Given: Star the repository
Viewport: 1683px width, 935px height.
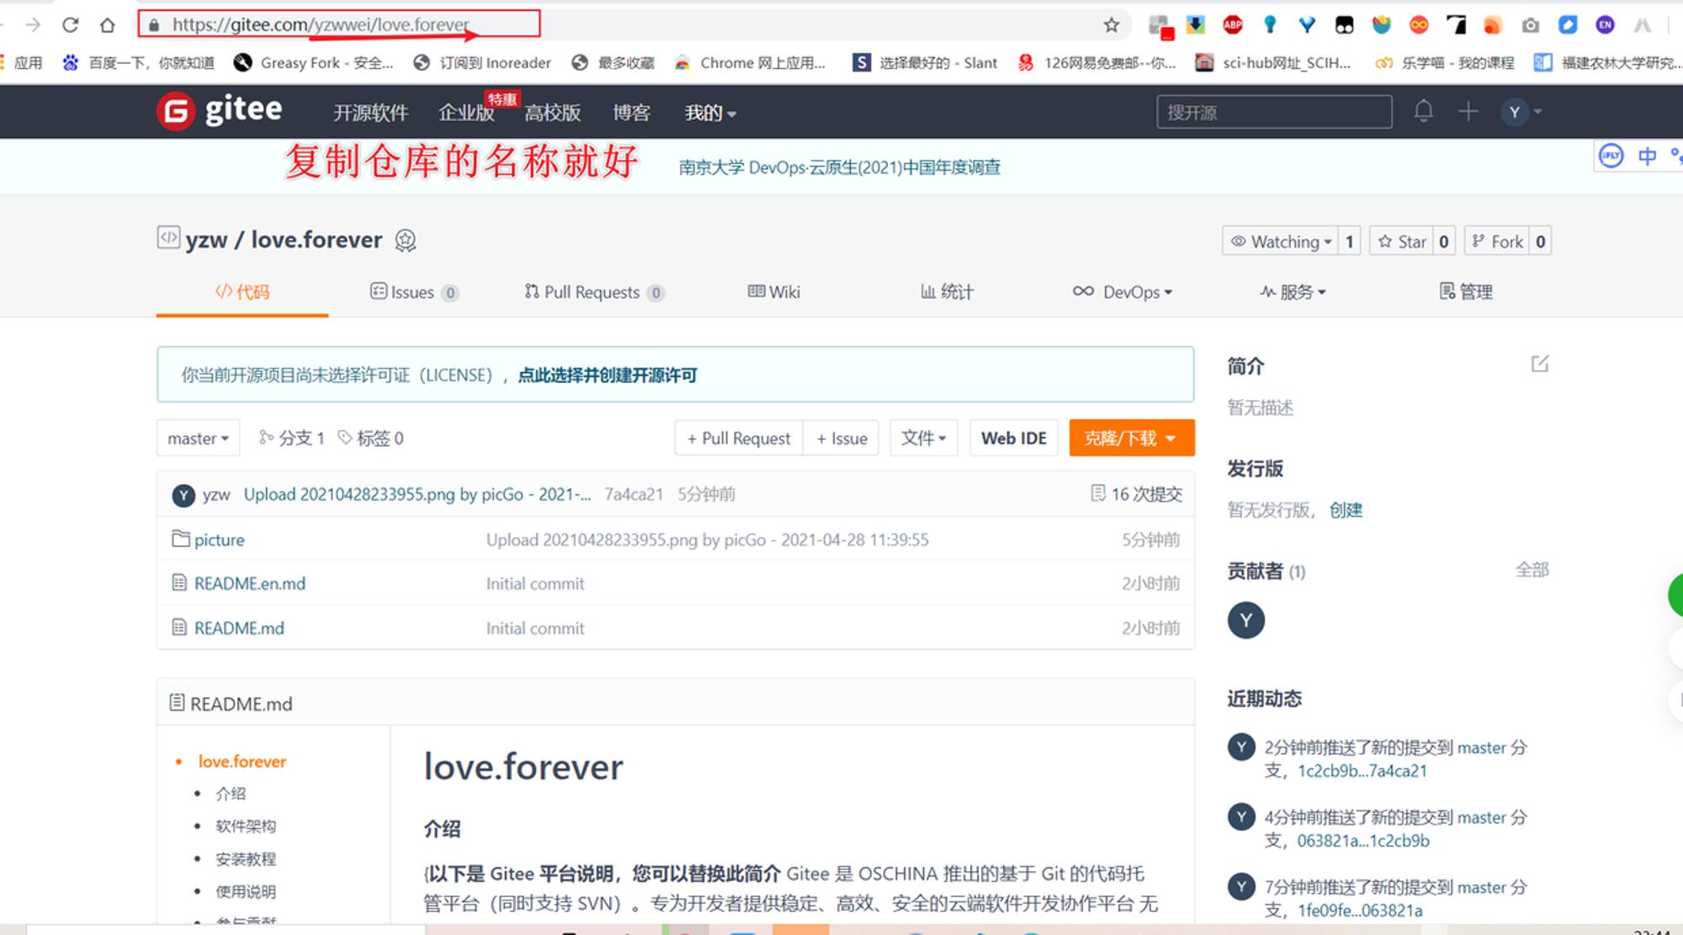Looking at the screenshot, I should 1402,242.
